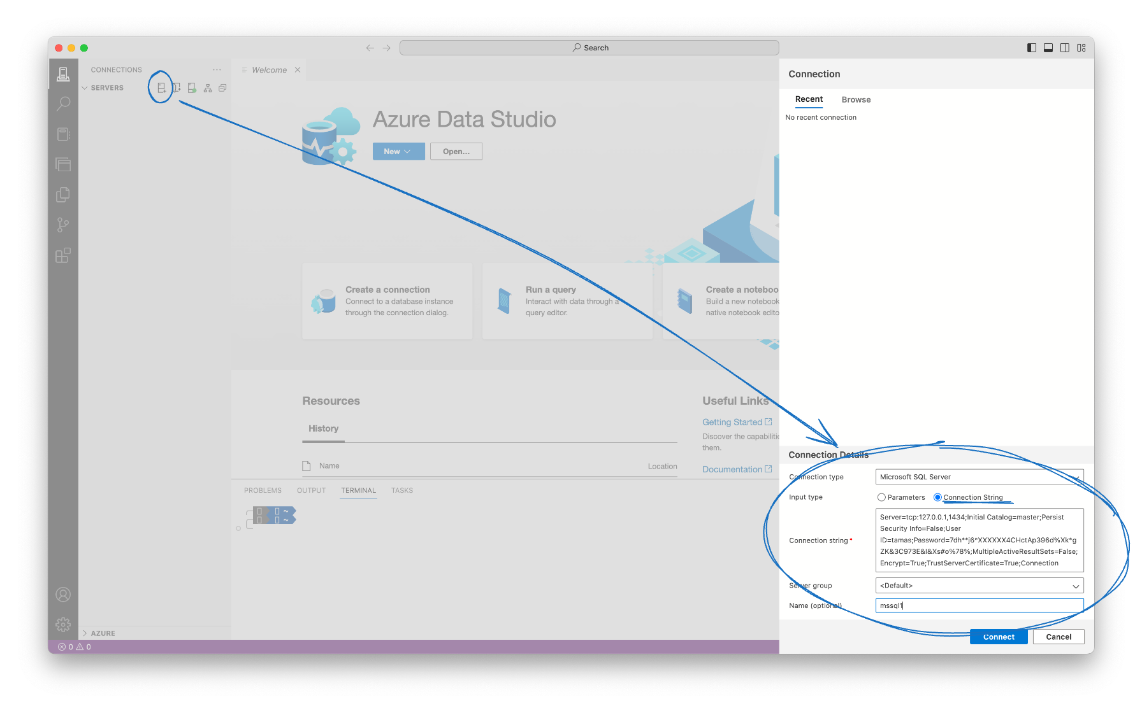
Task: Open the TERMINAL panel tab
Action: [358, 491]
